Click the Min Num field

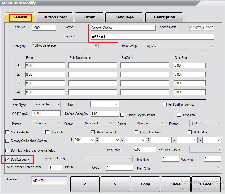click(170, 159)
